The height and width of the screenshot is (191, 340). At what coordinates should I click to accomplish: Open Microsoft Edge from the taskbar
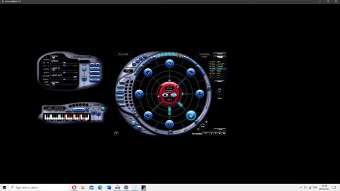(x=100, y=187)
